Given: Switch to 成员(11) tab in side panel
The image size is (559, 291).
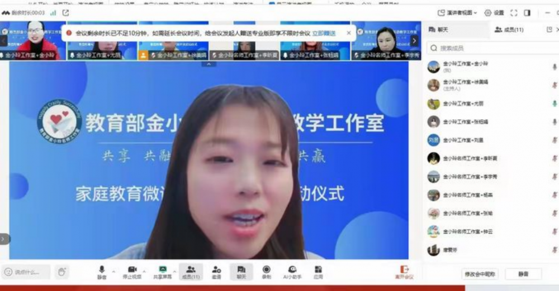Looking at the screenshot, I should [509, 30].
